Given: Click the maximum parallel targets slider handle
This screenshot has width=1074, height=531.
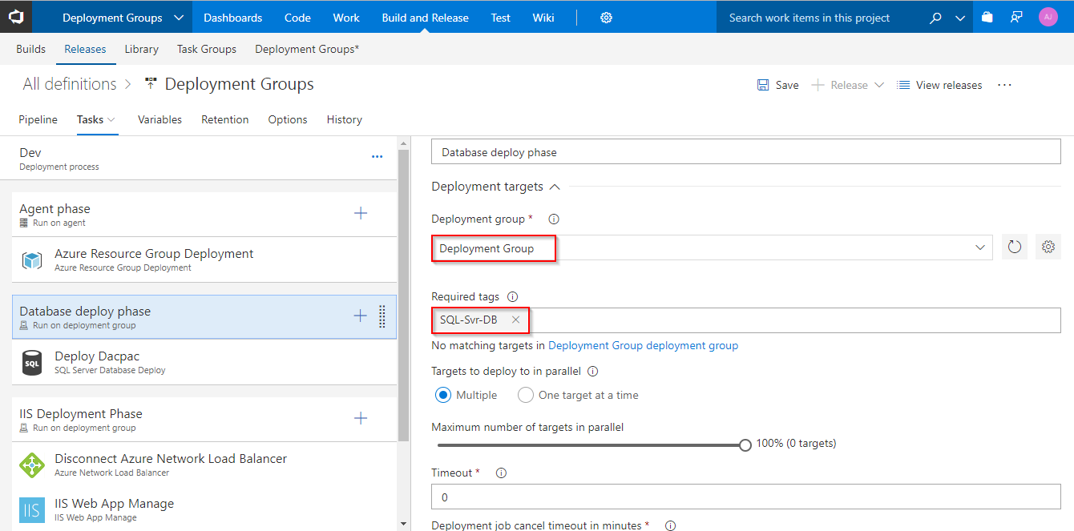Looking at the screenshot, I should [745, 445].
